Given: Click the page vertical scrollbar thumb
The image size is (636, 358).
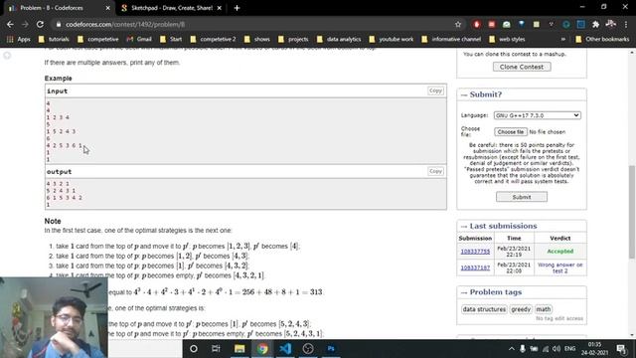Looking at the screenshot, I should pos(632,212).
